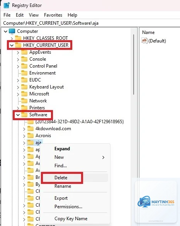Click the Software folder icon
Image resolution: width=180 pixels, height=226 pixels.
24,115
